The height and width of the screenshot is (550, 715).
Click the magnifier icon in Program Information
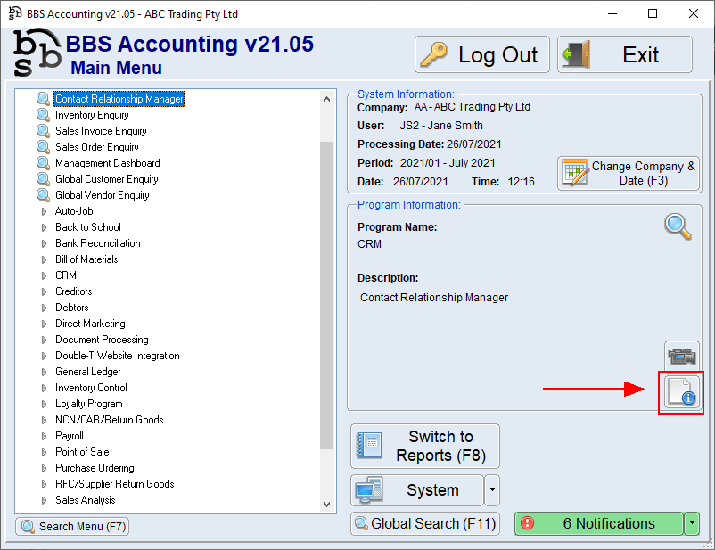[678, 226]
